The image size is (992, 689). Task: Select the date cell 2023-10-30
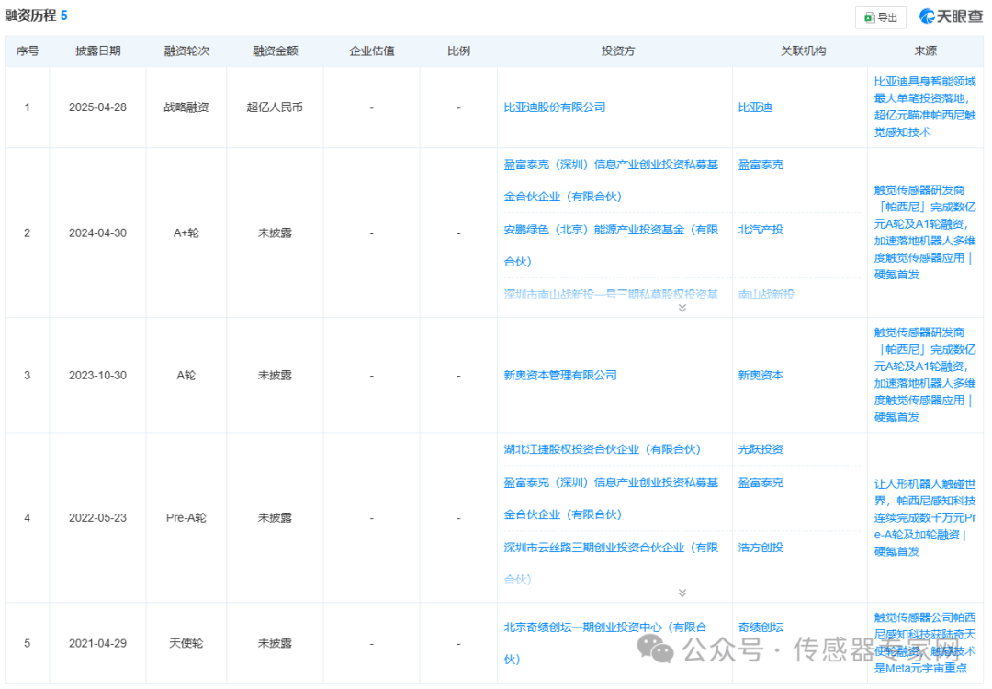pos(98,375)
